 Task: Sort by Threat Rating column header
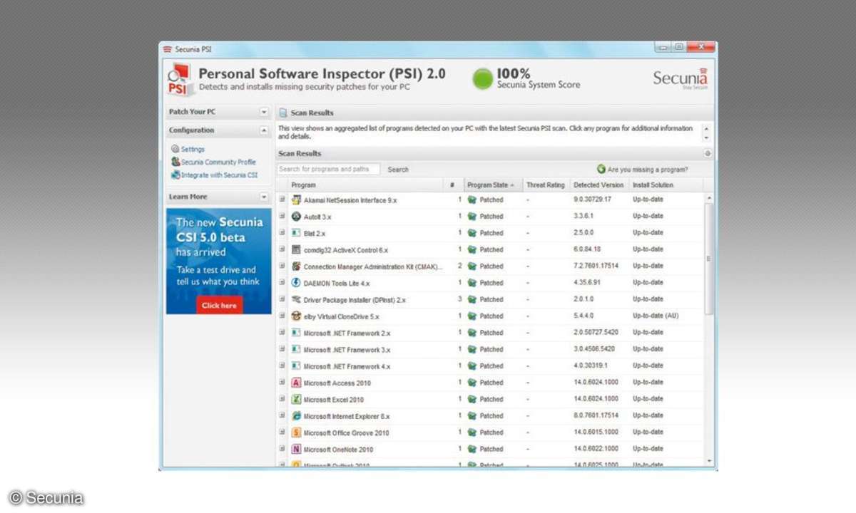[x=546, y=185]
